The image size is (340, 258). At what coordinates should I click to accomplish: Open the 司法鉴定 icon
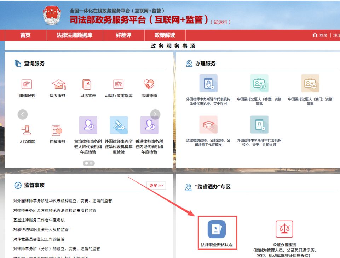coord(87,84)
